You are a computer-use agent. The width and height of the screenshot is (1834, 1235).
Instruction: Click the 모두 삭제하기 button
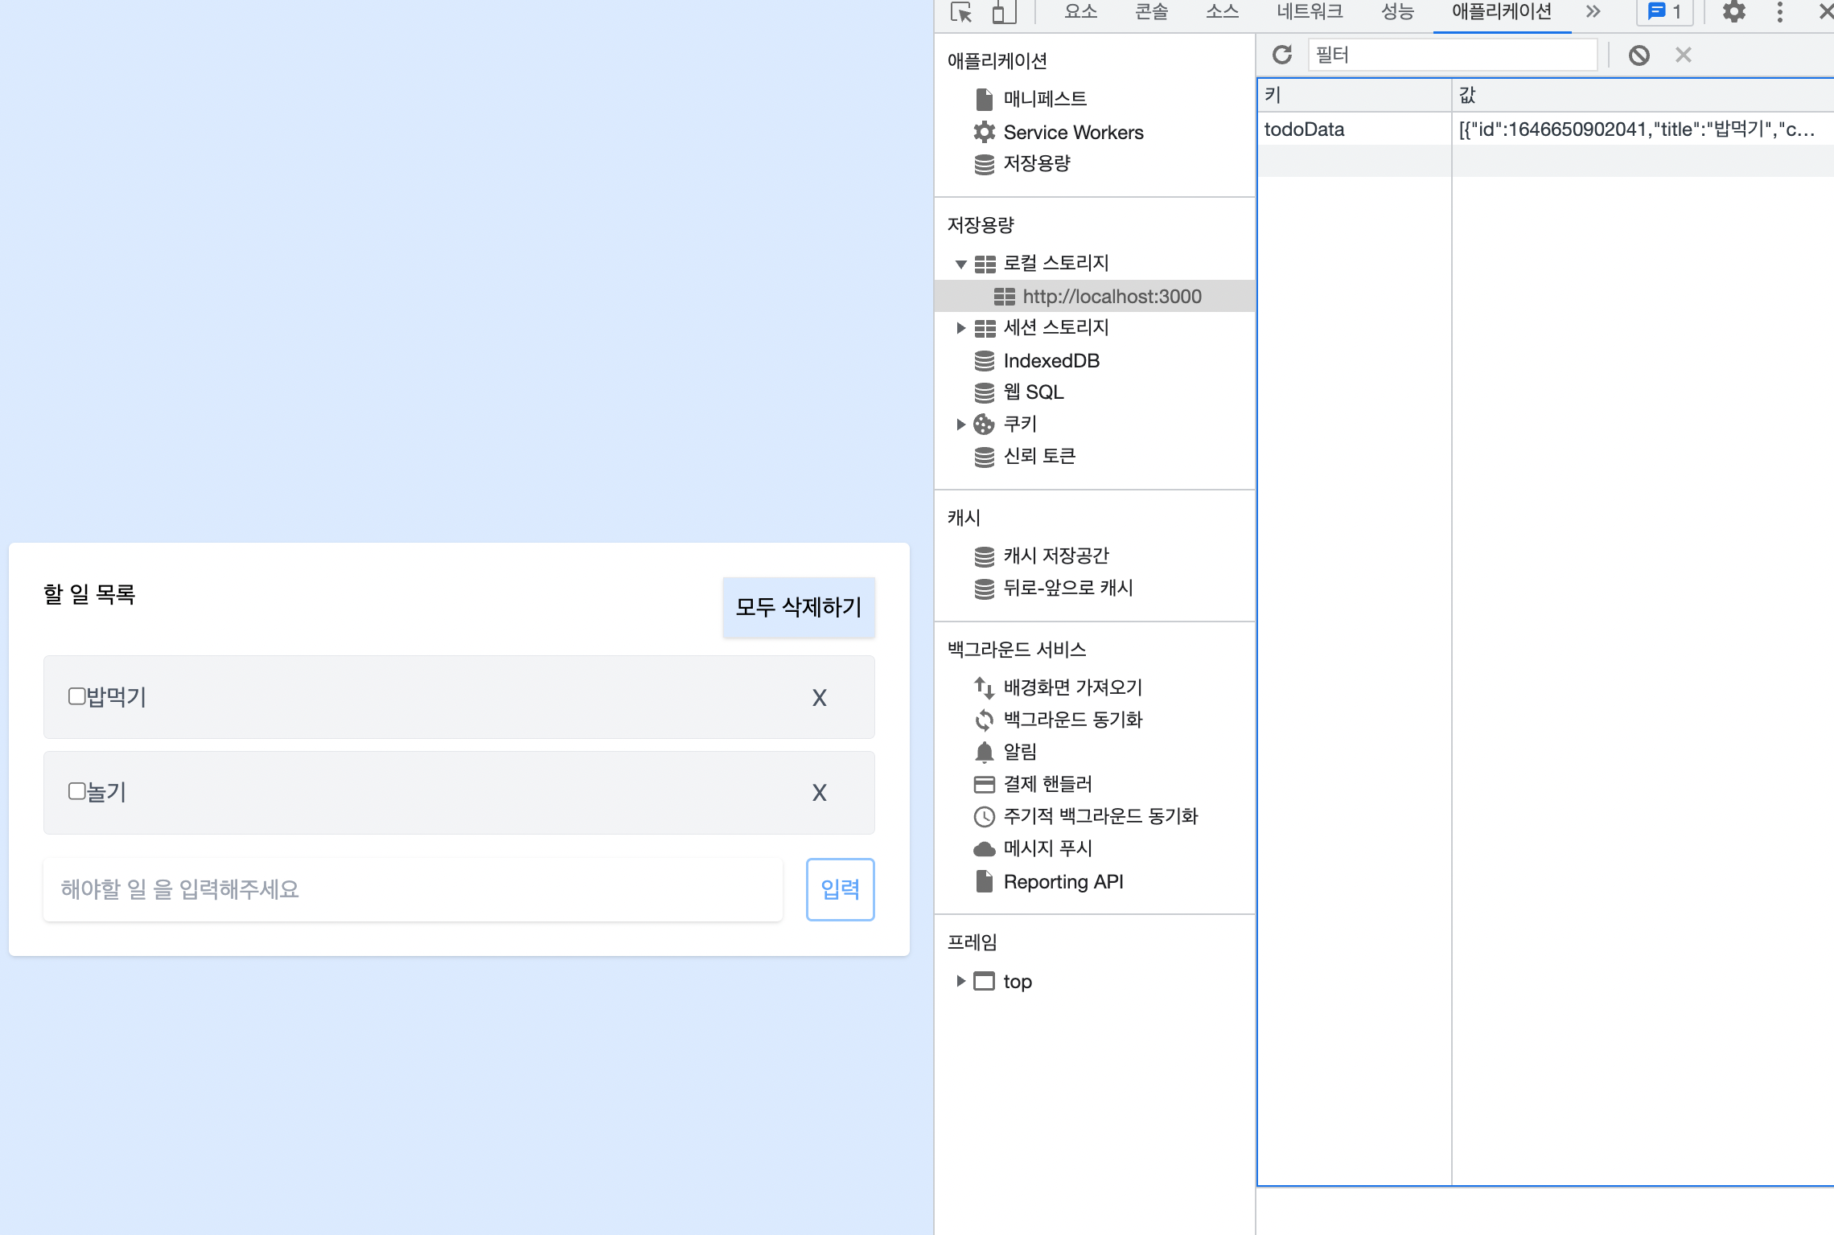[x=799, y=607]
